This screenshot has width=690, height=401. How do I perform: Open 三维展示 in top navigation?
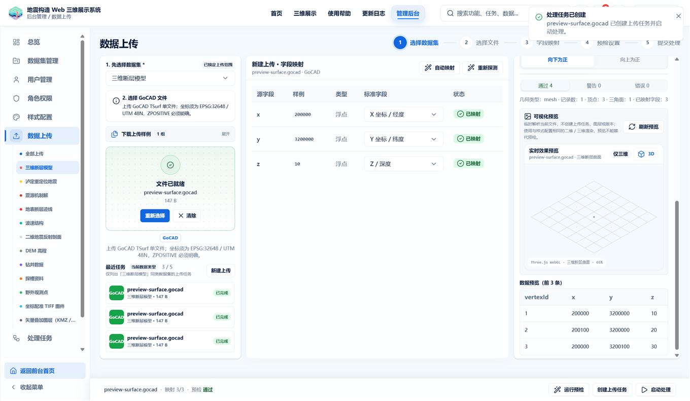click(305, 14)
